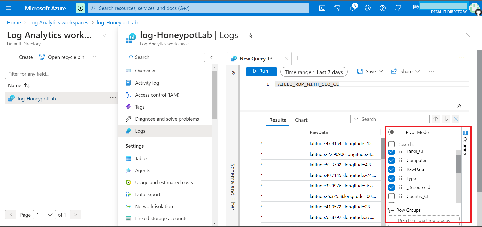Open Diagnose and solve problems

pyautogui.click(x=167, y=119)
